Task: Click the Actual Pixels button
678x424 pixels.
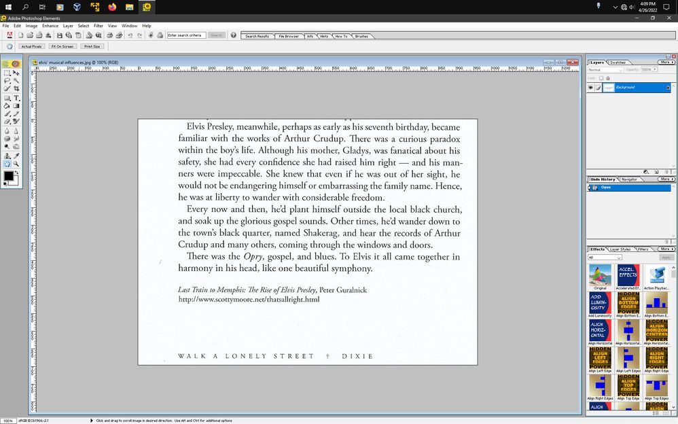Action: 31,46
